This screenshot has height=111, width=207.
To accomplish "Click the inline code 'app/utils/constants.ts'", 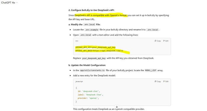I will pos(92,70).
